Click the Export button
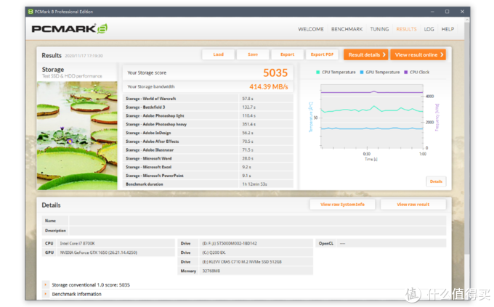This screenshot has width=494, height=307. click(x=288, y=54)
